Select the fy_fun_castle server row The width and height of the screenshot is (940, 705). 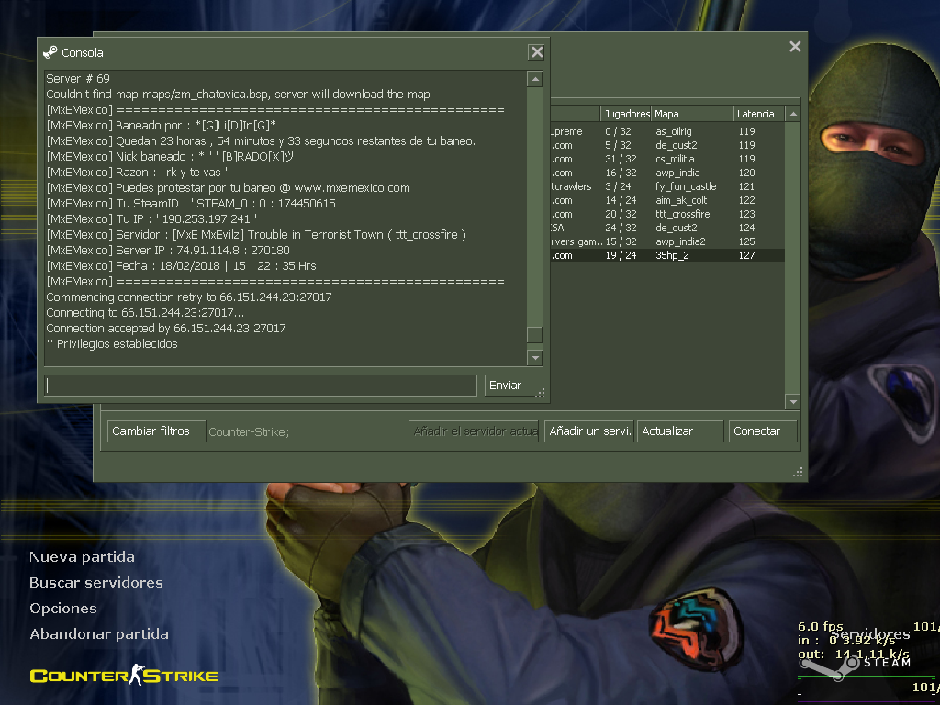tap(667, 186)
